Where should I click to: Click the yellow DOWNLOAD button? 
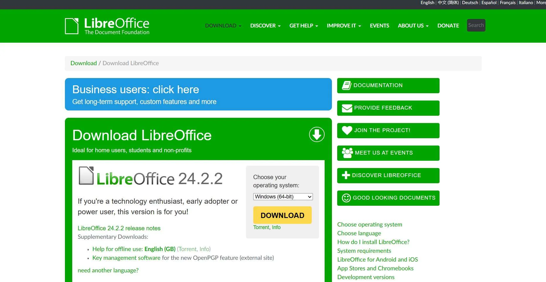coord(282,215)
